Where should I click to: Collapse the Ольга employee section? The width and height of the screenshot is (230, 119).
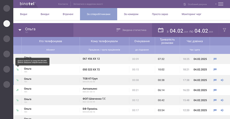[x=20, y=30]
